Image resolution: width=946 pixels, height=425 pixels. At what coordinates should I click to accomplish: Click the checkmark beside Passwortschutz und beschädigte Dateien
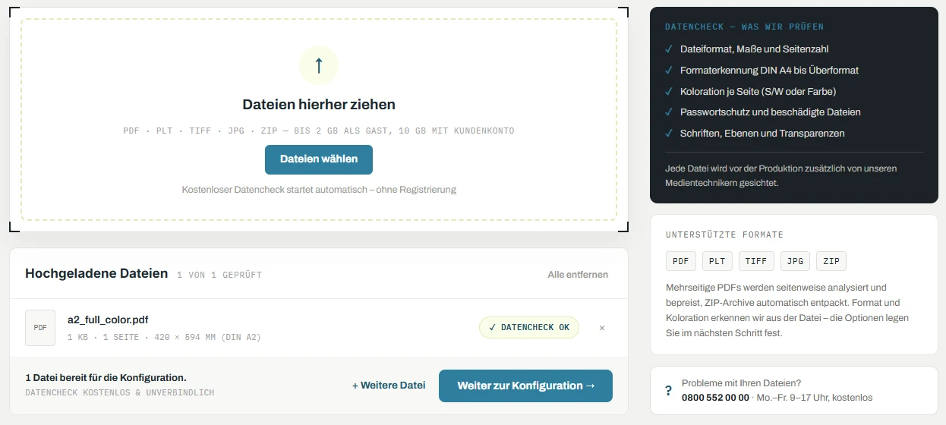coord(669,112)
